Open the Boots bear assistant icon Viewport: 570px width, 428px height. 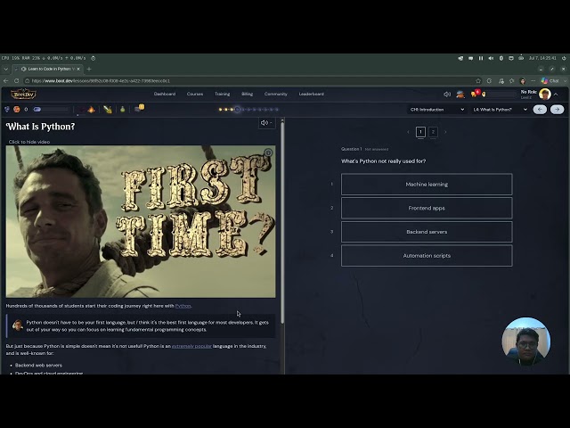(460, 95)
